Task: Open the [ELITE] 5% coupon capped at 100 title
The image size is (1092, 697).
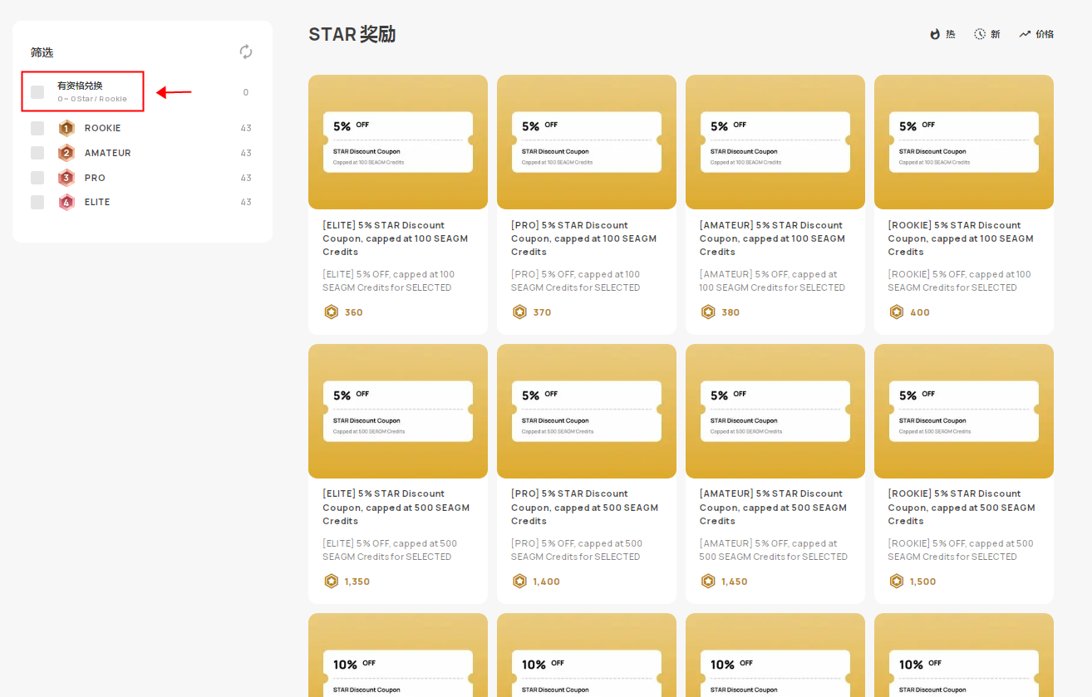Action: coord(396,238)
